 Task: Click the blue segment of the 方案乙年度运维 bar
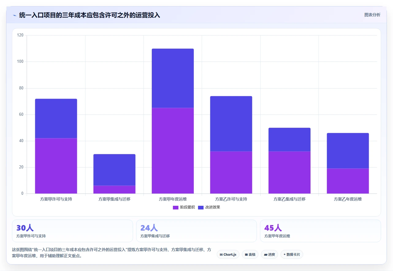(x=348, y=151)
